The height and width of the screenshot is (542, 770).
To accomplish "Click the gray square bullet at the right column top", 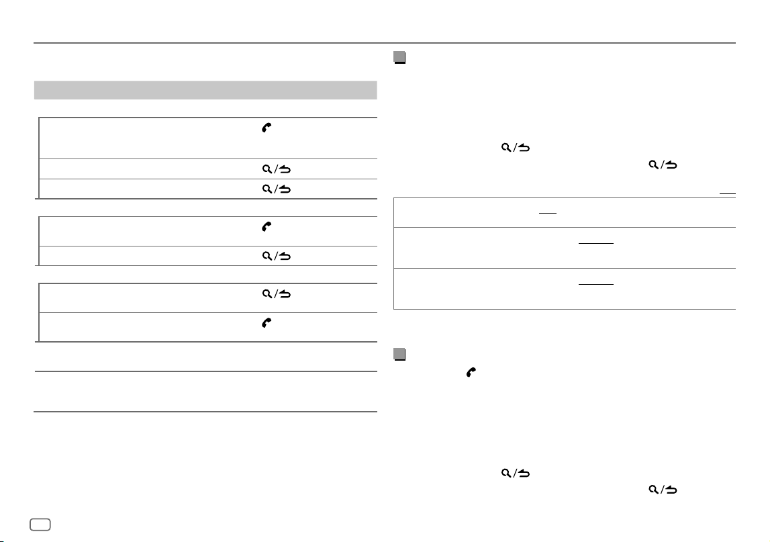I will point(399,58).
